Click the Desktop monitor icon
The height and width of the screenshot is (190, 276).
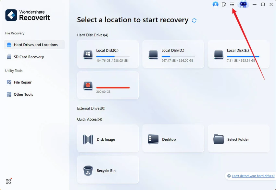(153, 139)
